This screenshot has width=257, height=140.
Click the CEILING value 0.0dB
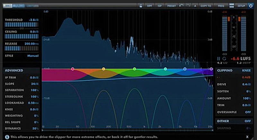tap(34, 32)
